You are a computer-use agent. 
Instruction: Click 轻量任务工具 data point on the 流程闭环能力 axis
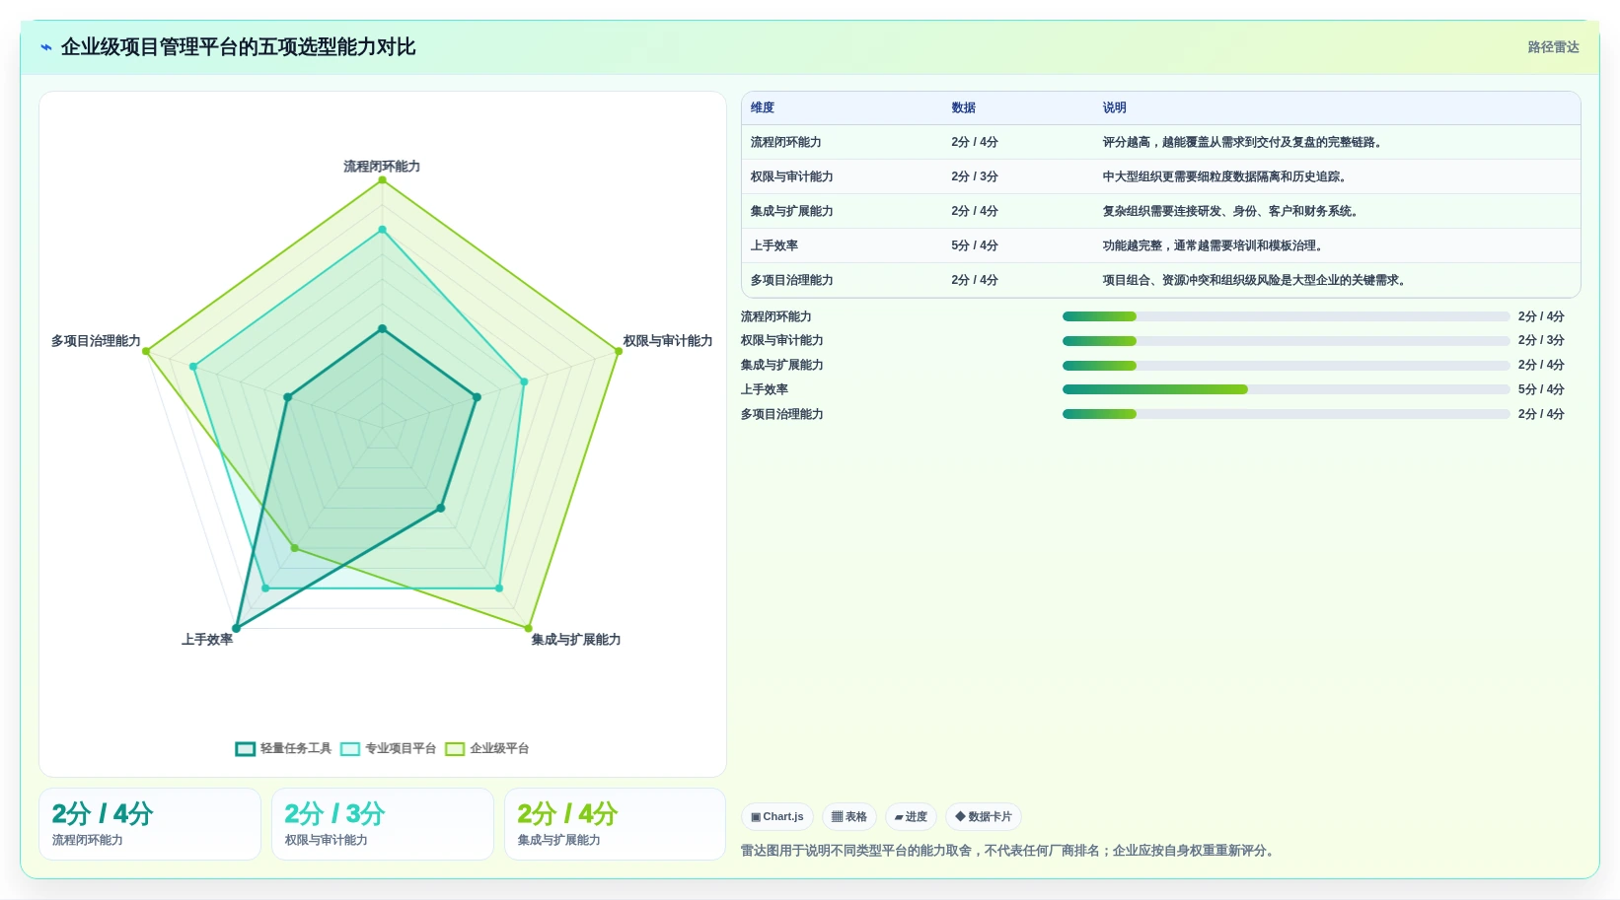383,328
